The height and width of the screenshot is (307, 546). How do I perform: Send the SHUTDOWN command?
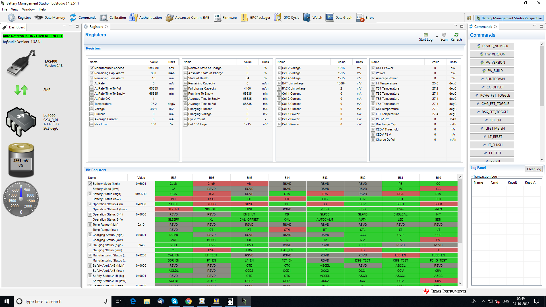click(492, 79)
